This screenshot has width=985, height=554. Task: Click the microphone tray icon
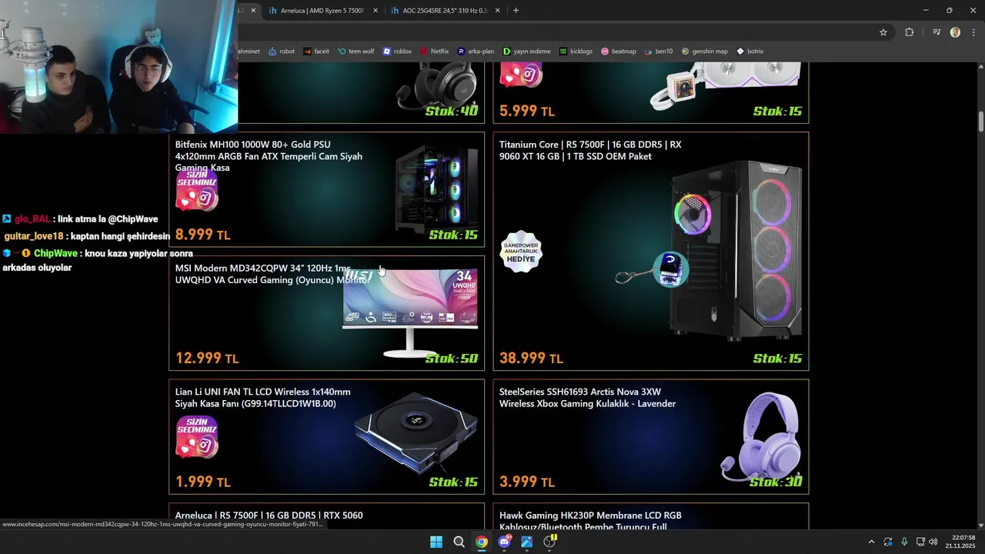click(x=904, y=542)
